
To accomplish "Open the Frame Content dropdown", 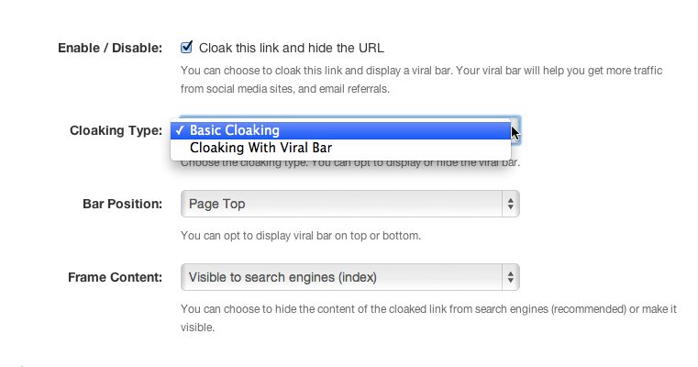I will (349, 276).
